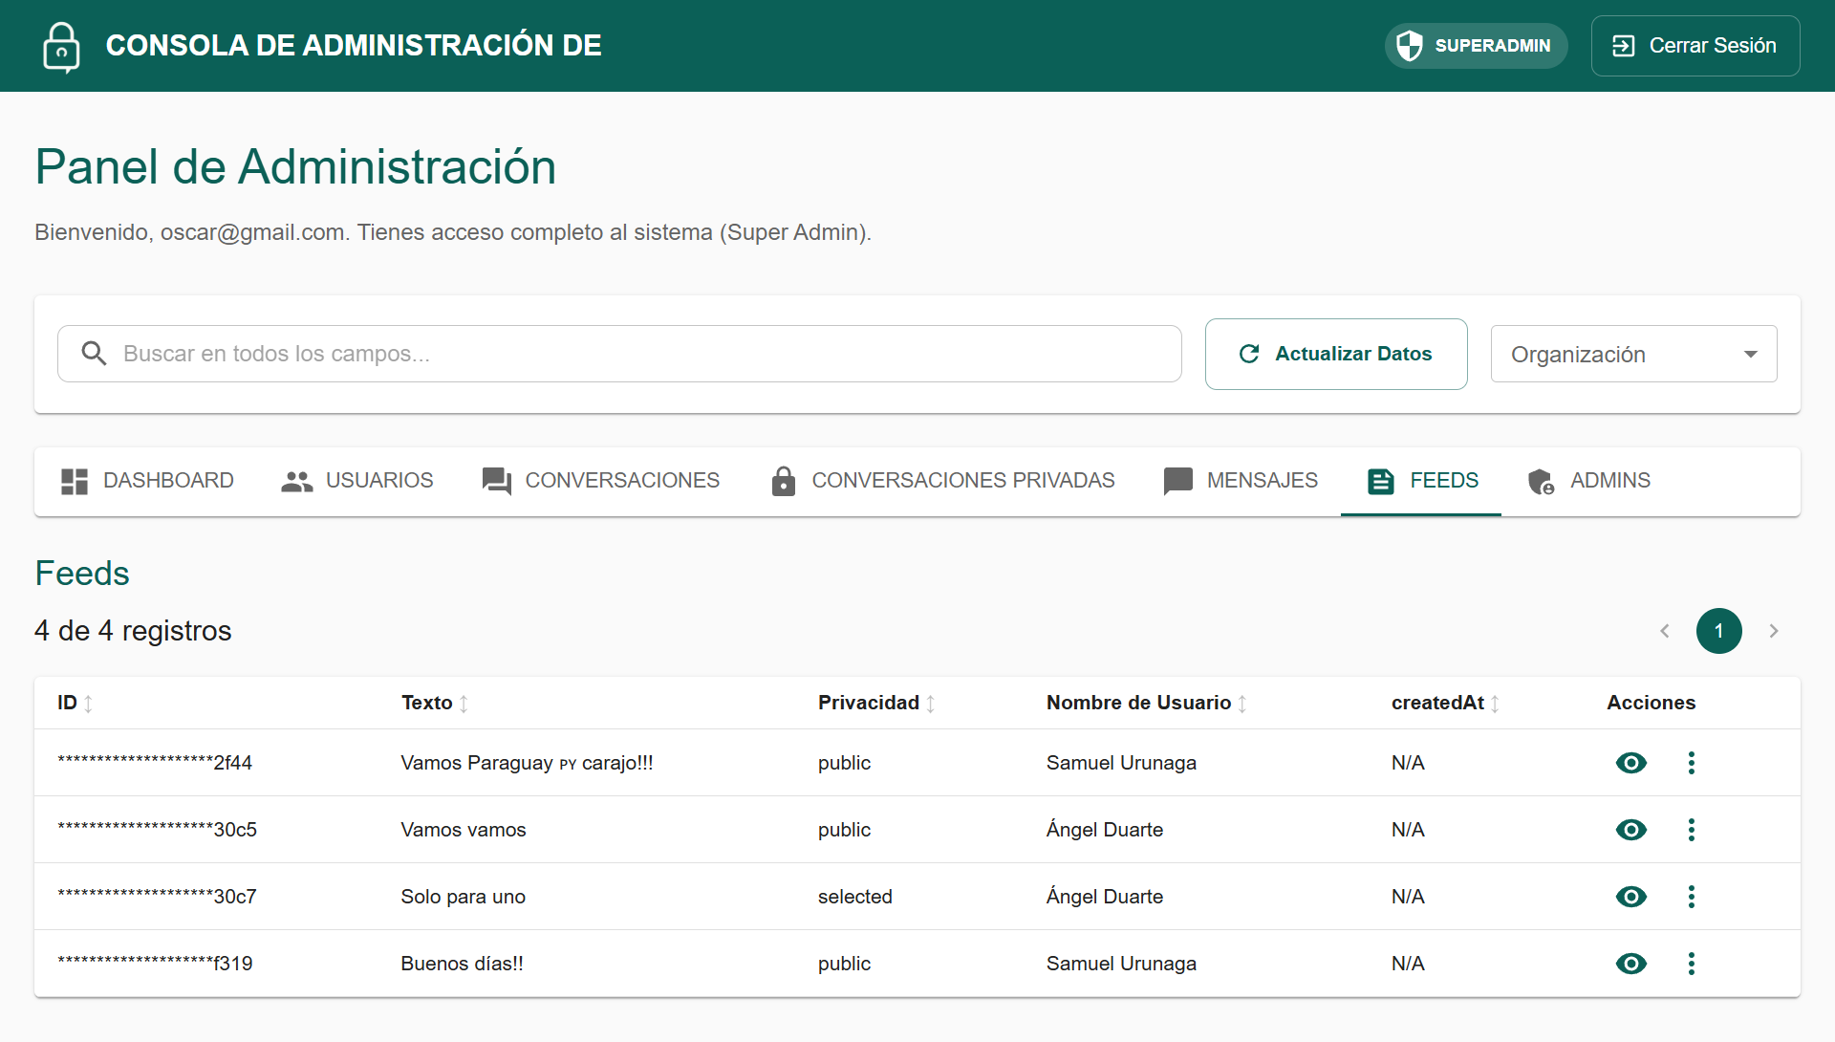Screen dimensions: 1835x1042
Task: Click 'selected' privacy cell
Action: click(x=855, y=897)
